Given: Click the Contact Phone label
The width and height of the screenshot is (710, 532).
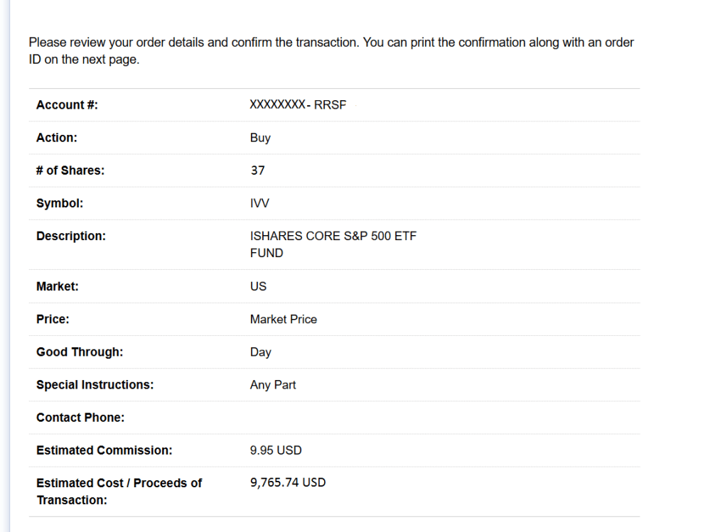Looking at the screenshot, I should [x=80, y=418].
